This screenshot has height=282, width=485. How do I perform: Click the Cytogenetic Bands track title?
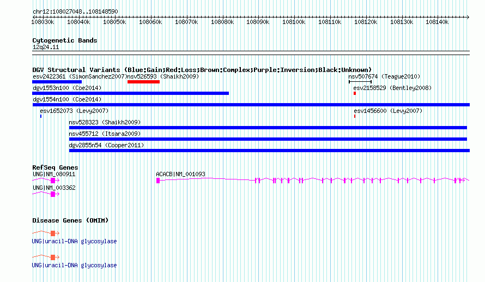click(65, 40)
